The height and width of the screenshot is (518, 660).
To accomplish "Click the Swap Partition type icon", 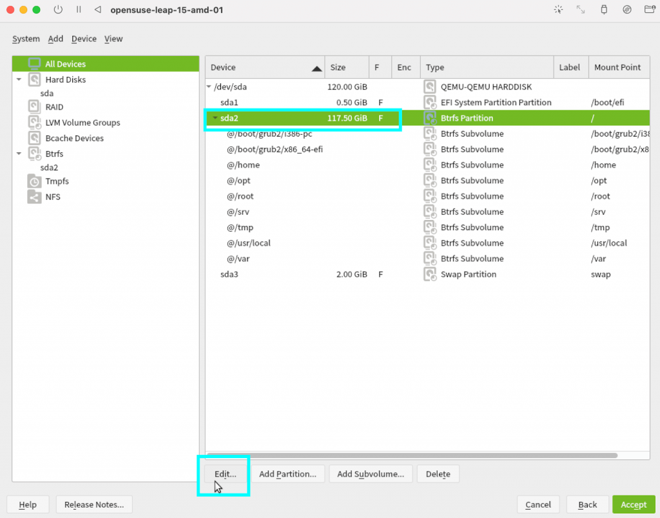I will coord(430,274).
